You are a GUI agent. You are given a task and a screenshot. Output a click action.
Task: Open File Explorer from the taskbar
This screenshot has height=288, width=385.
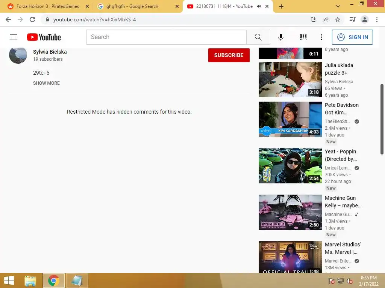pyautogui.click(x=30, y=280)
